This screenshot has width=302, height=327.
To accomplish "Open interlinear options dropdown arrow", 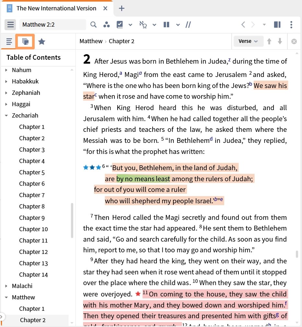I will (154, 25).
